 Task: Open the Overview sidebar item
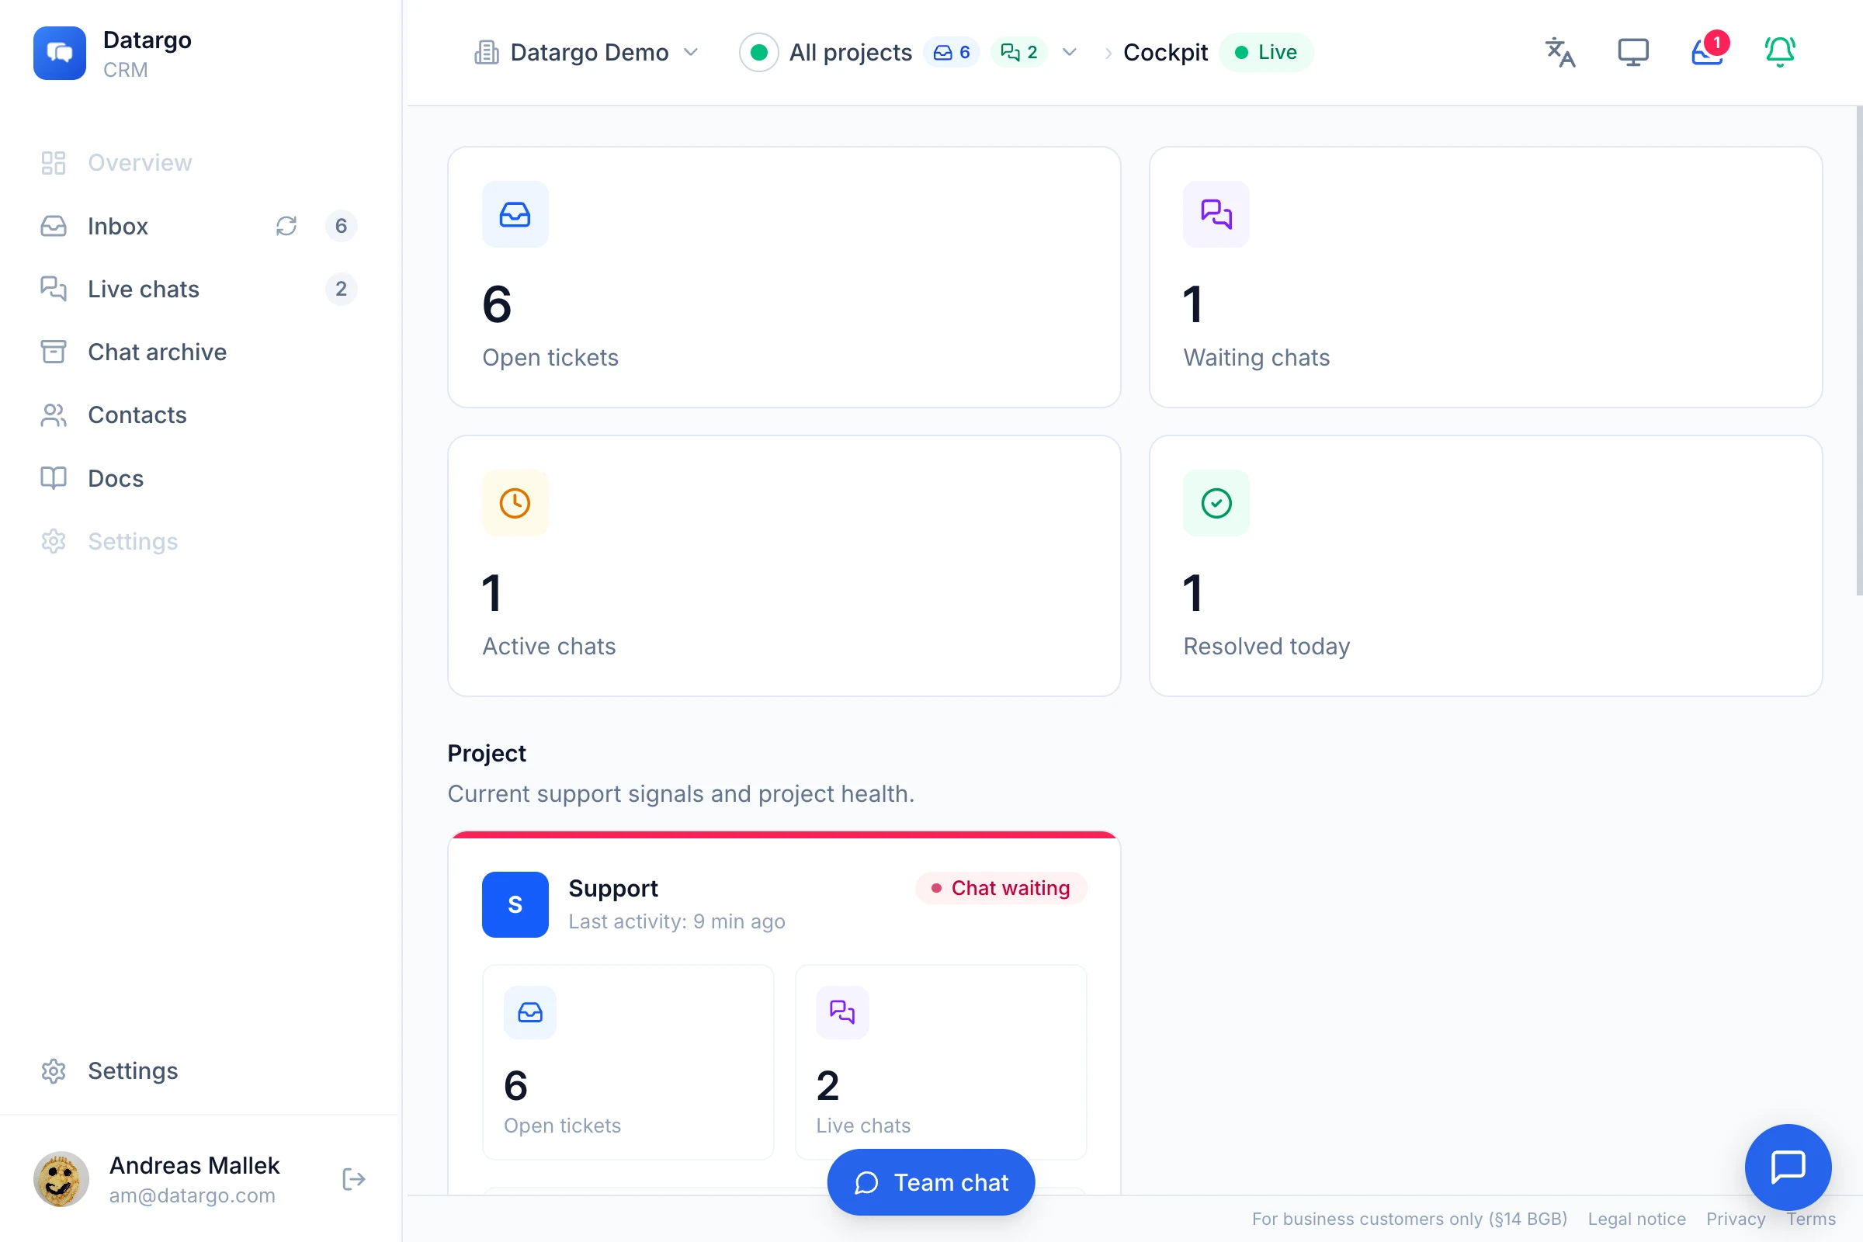click(198, 162)
